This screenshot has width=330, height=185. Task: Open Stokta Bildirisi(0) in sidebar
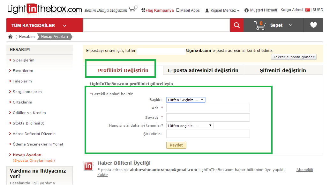pyautogui.click(x=28, y=123)
